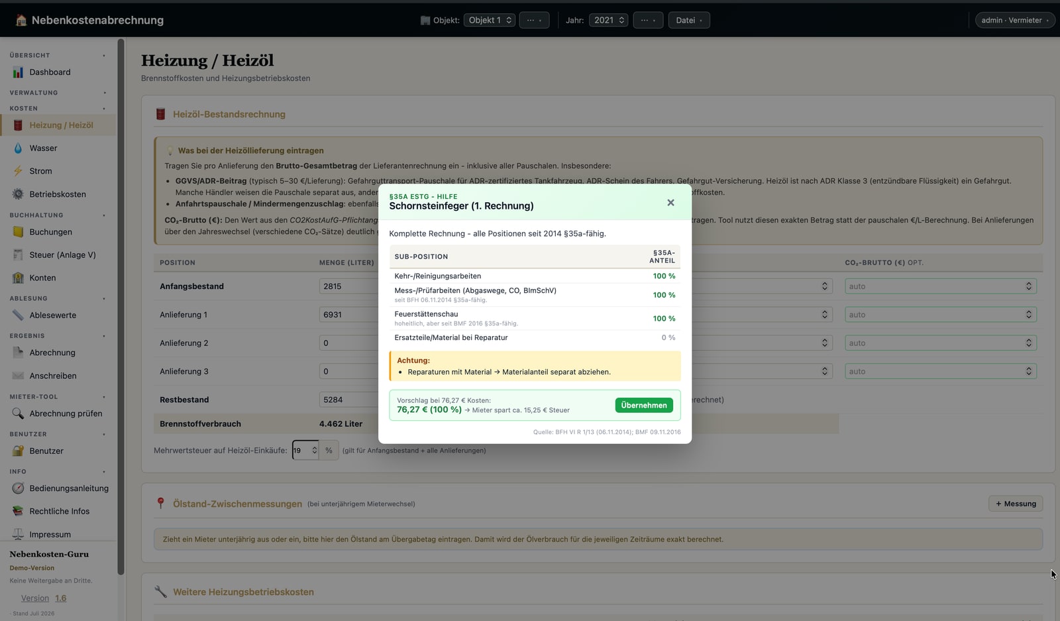Open the Dashboard icon in sidebar
The height and width of the screenshot is (621, 1060).
tap(18, 72)
